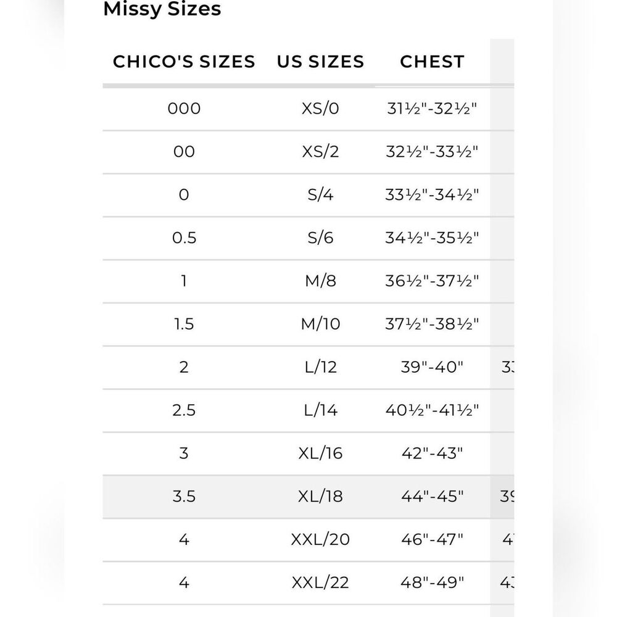Select the 44"-45" chest measurement
Screen dimensions: 617x617
click(x=432, y=496)
